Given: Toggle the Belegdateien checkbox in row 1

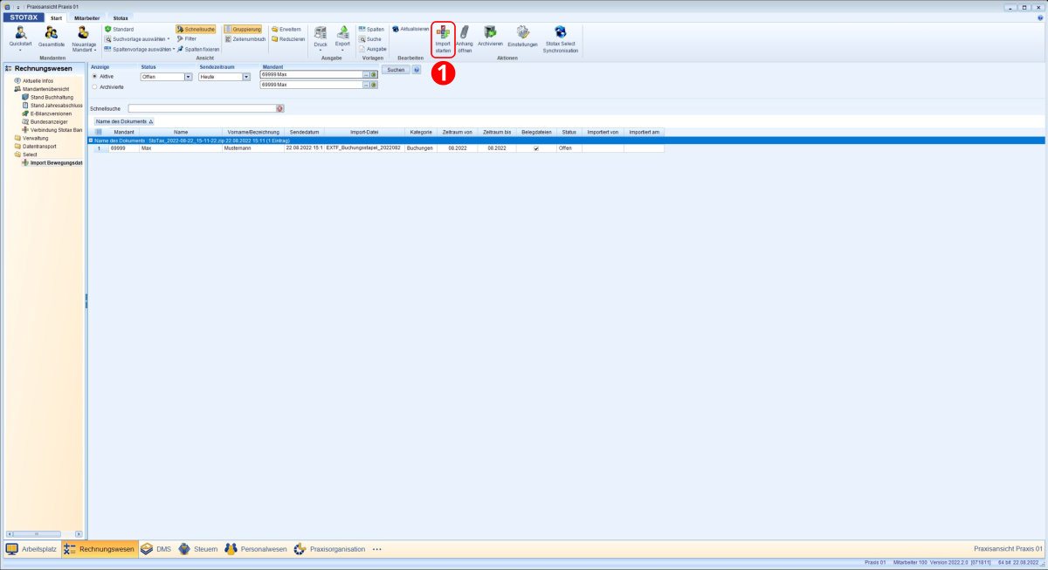Looking at the screenshot, I should pyautogui.click(x=536, y=148).
